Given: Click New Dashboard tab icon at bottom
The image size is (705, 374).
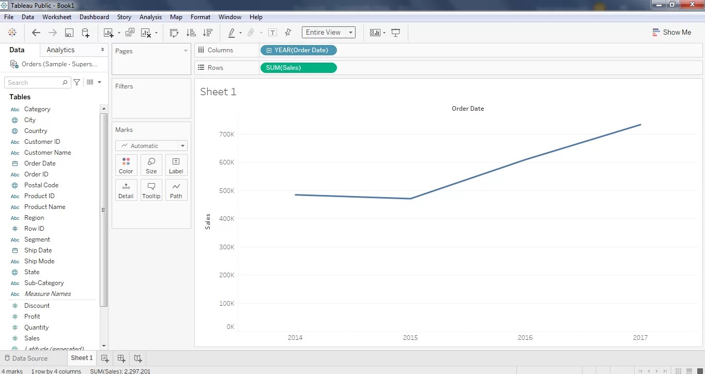Looking at the screenshot, I should pyautogui.click(x=121, y=358).
